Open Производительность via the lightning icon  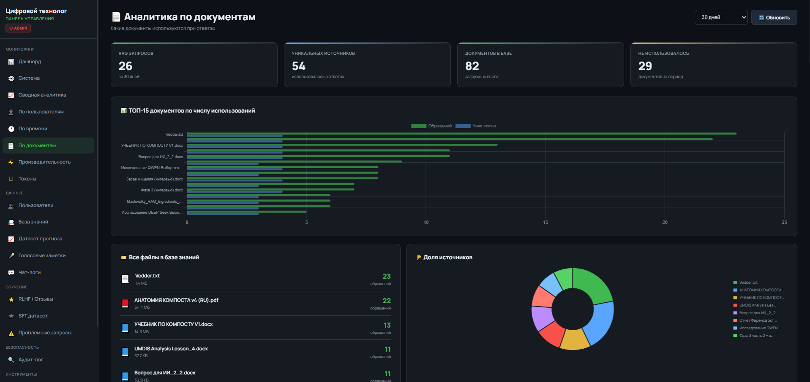[11, 162]
